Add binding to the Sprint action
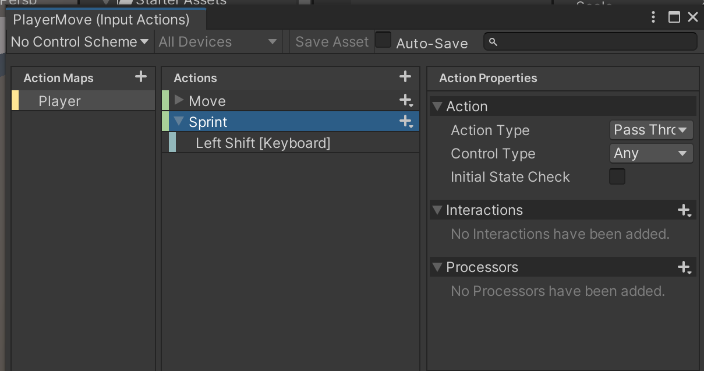This screenshot has width=704, height=371. coord(406,122)
